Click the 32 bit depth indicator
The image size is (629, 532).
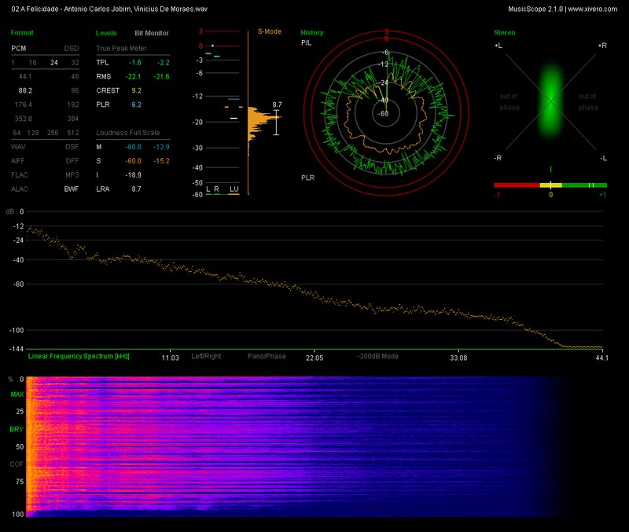click(75, 63)
